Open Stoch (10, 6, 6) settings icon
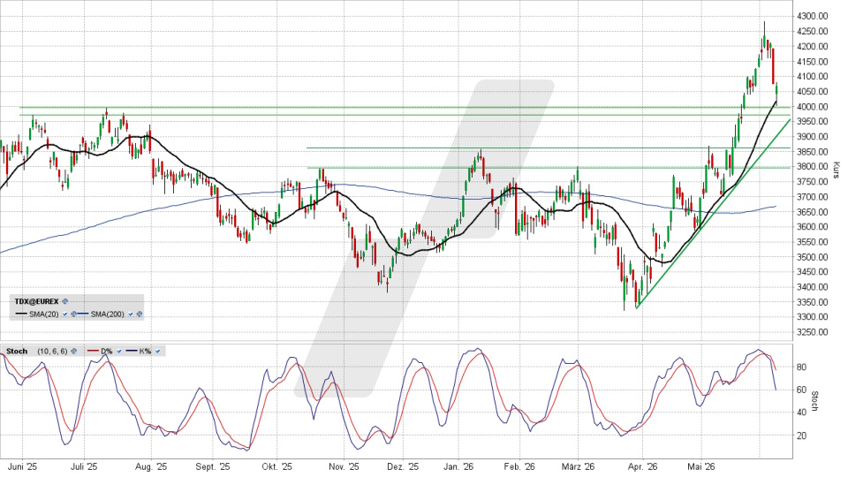 pos(73,351)
